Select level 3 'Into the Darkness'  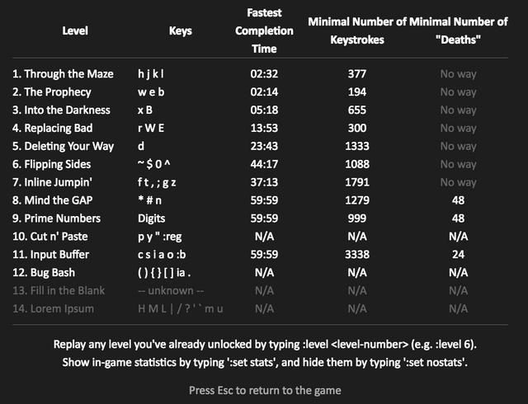61,110
